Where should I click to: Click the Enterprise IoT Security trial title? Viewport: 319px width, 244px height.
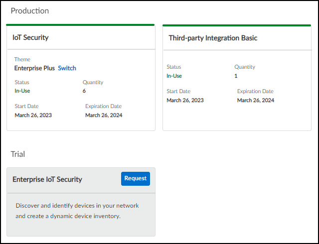click(x=47, y=179)
